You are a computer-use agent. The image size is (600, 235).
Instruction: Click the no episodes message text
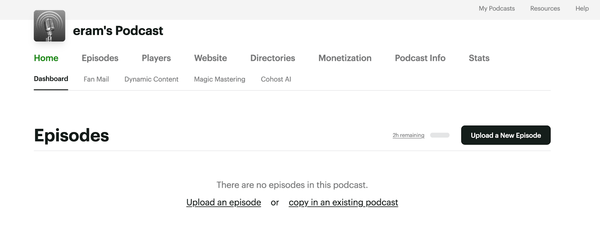click(x=292, y=185)
